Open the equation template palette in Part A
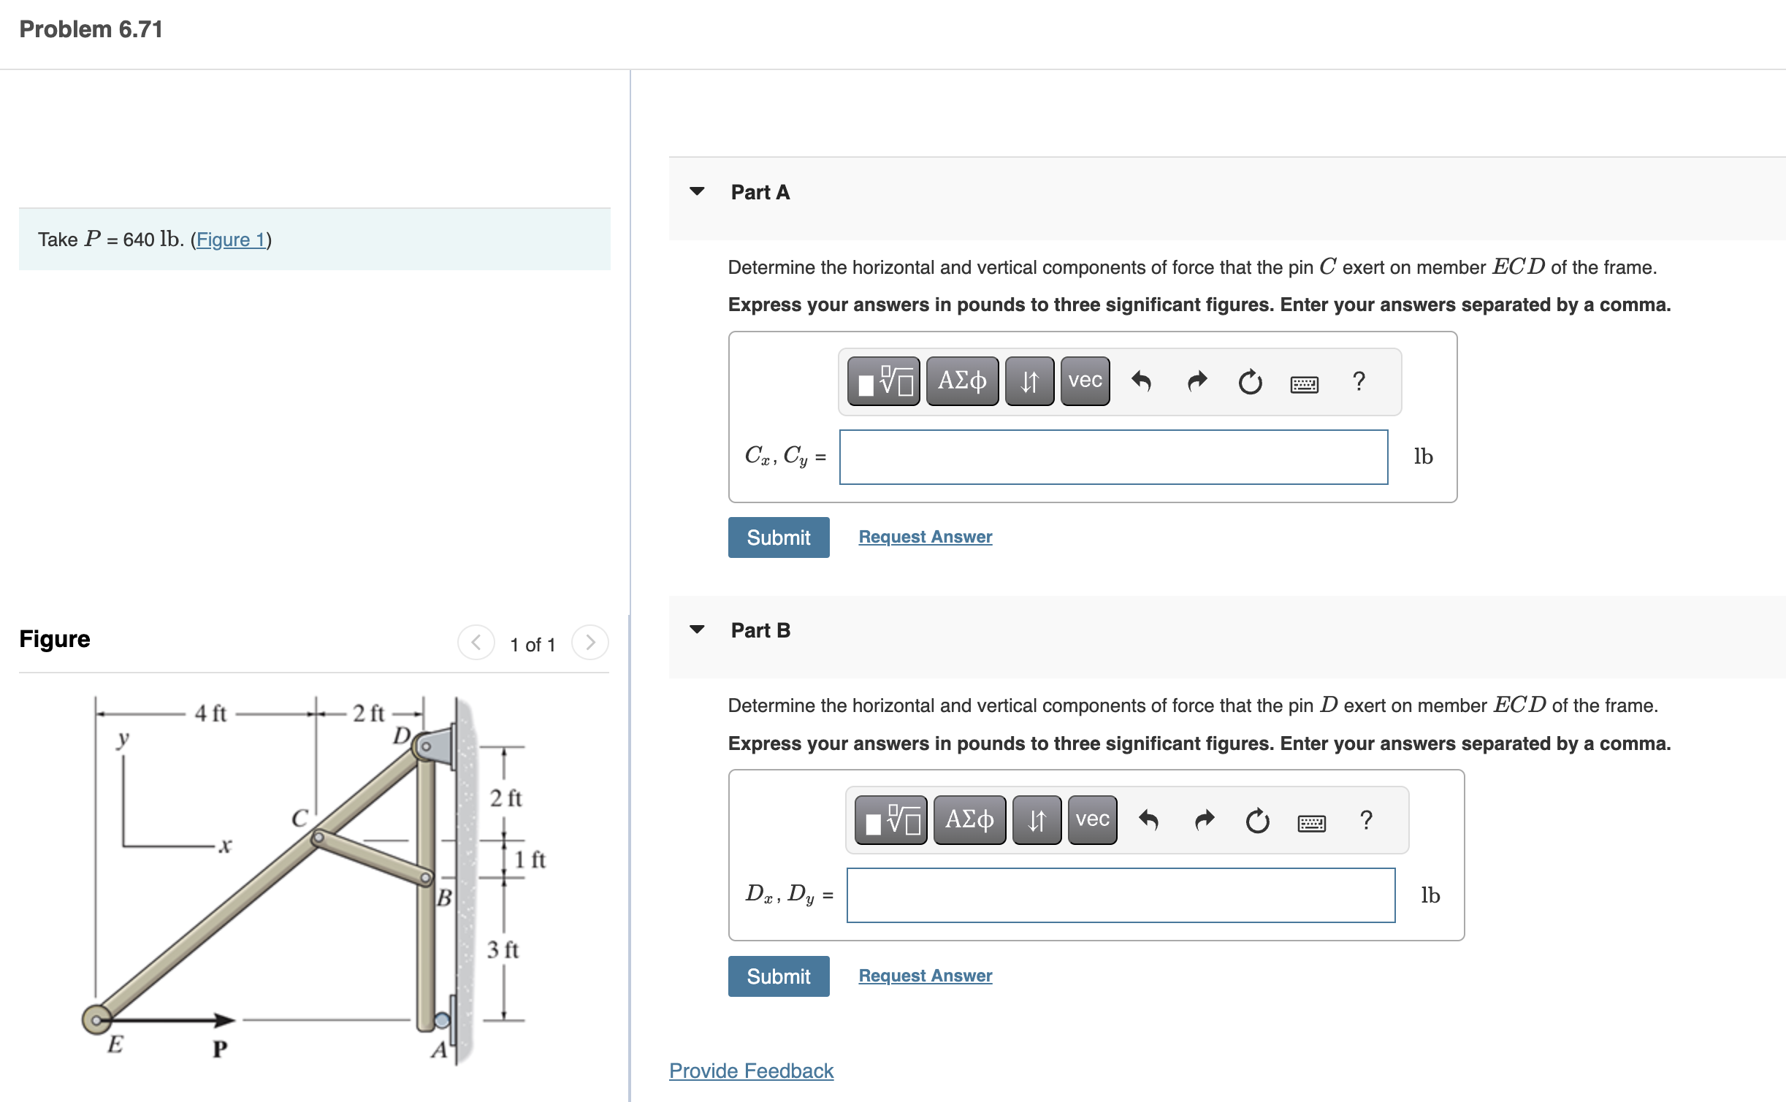This screenshot has height=1102, width=1786. [884, 380]
